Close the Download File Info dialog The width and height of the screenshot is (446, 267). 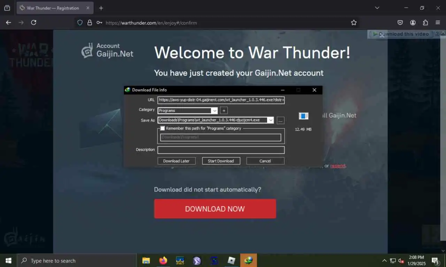click(314, 90)
